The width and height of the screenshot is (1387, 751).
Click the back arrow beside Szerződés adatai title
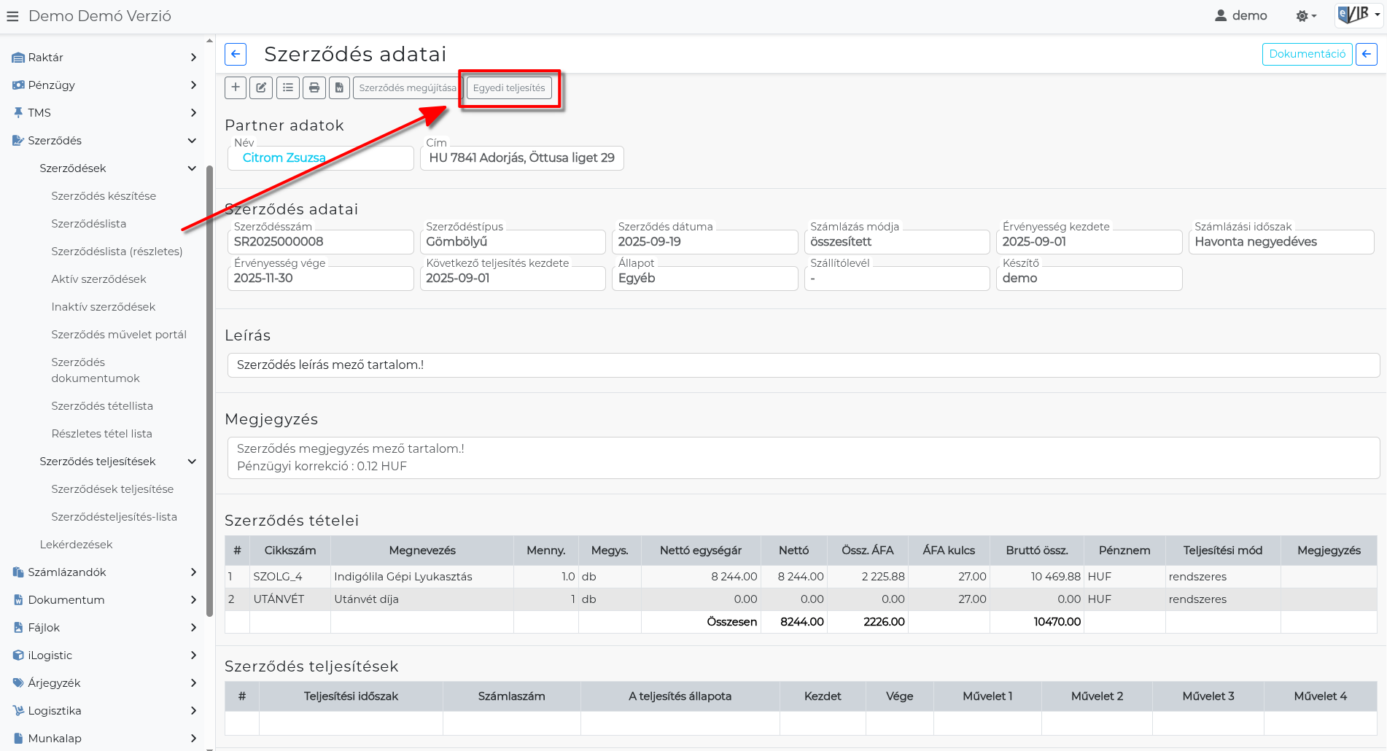236,54
